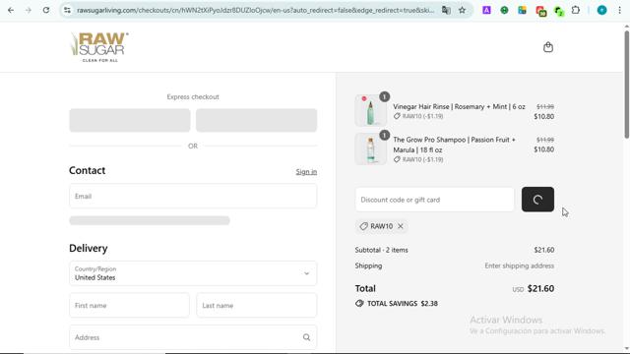Image resolution: width=630 pixels, height=354 pixels.
Task: Click the Vinegar Hair Rinse thumbnail
Action: (x=370, y=110)
